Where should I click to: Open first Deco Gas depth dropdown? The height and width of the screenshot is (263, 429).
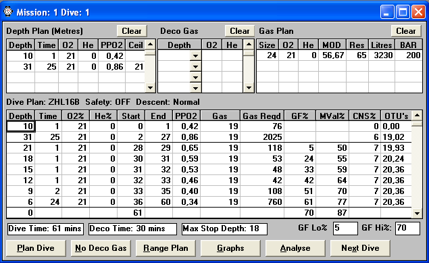[x=195, y=56]
